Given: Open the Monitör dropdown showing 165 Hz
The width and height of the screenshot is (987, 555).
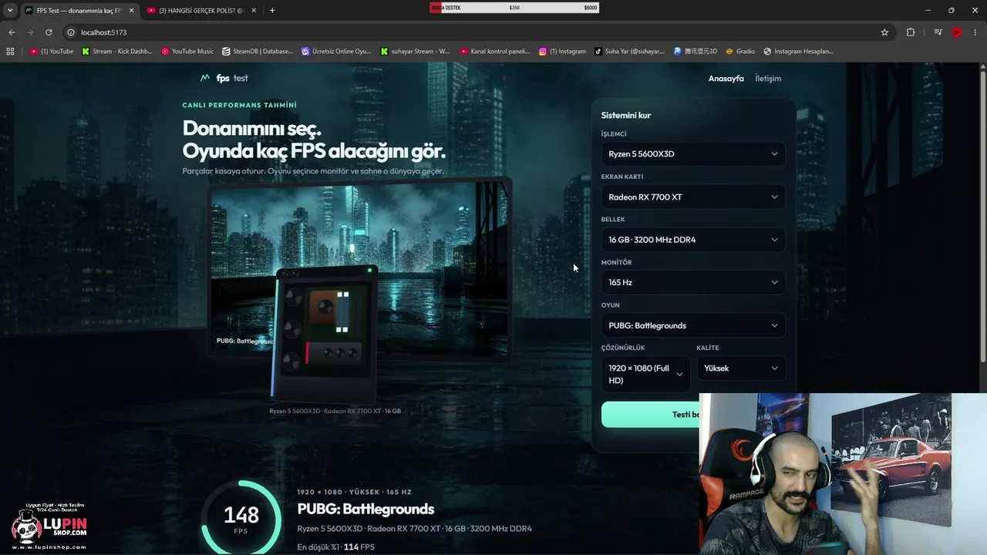Looking at the screenshot, I should point(693,282).
